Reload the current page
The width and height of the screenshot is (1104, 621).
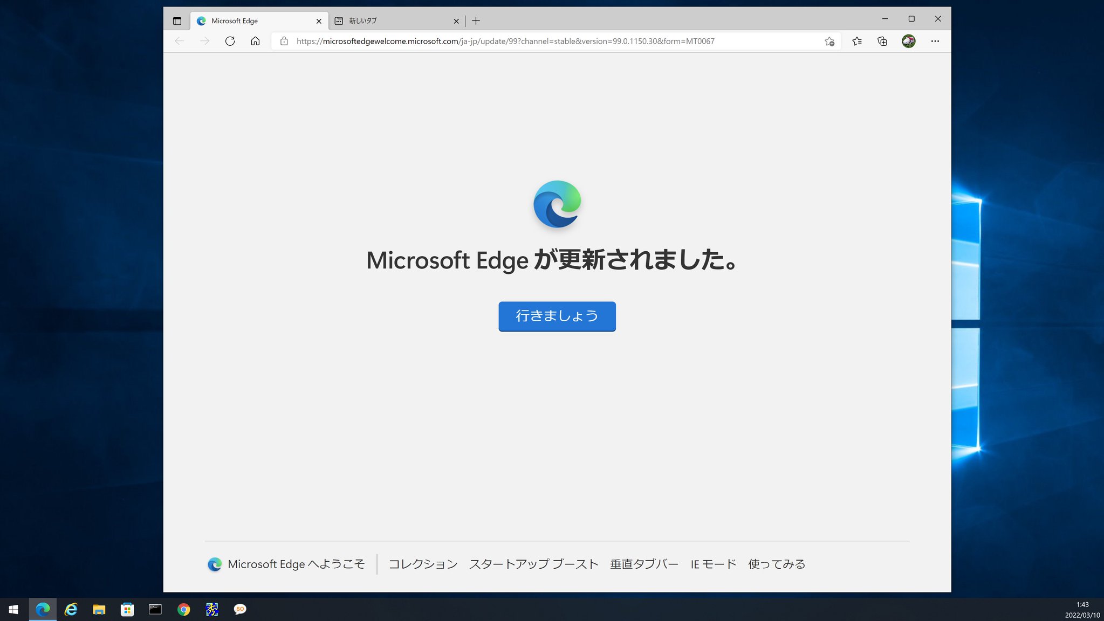[x=230, y=41]
